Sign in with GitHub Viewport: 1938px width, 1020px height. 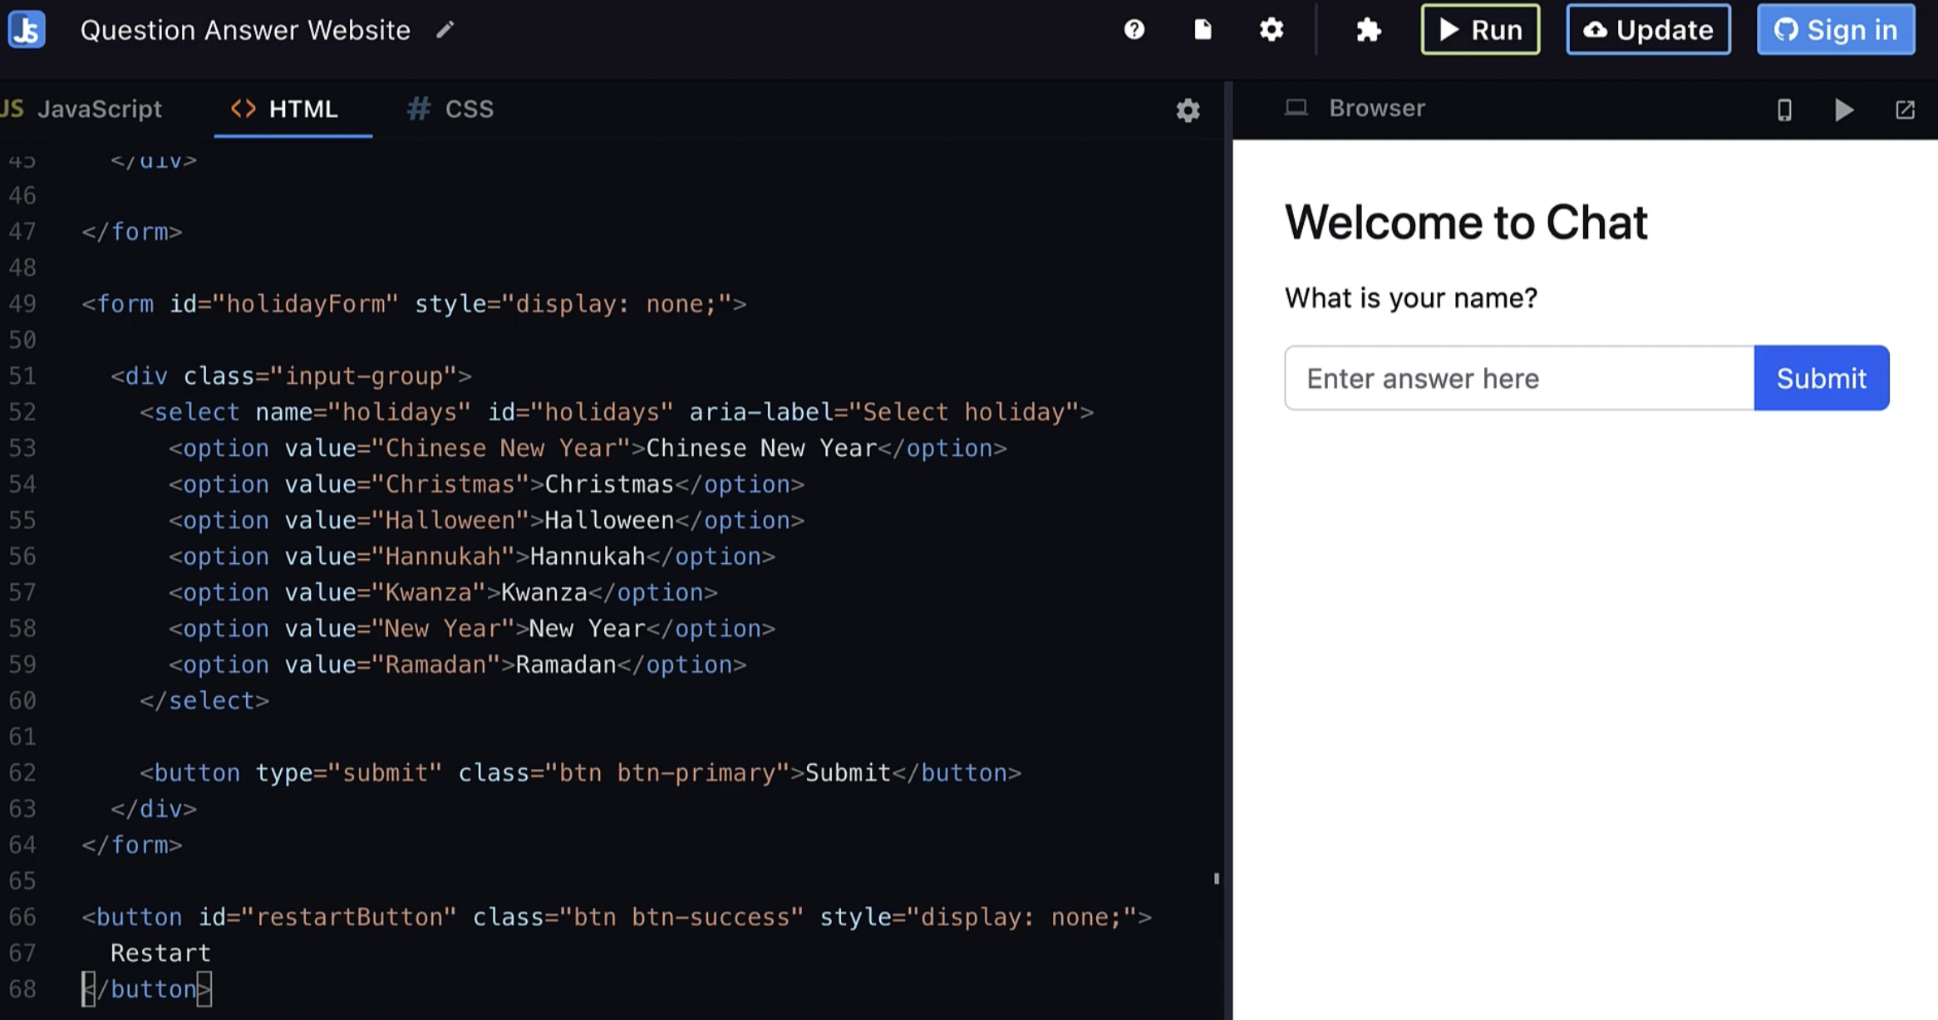coord(1836,30)
